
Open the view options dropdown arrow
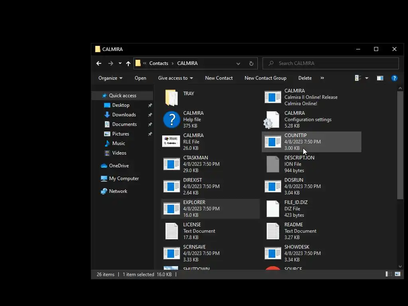[367, 78]
